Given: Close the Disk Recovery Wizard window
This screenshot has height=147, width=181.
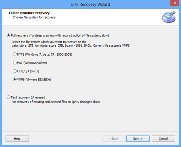Looking at the screenshot, I should [175, 3].
